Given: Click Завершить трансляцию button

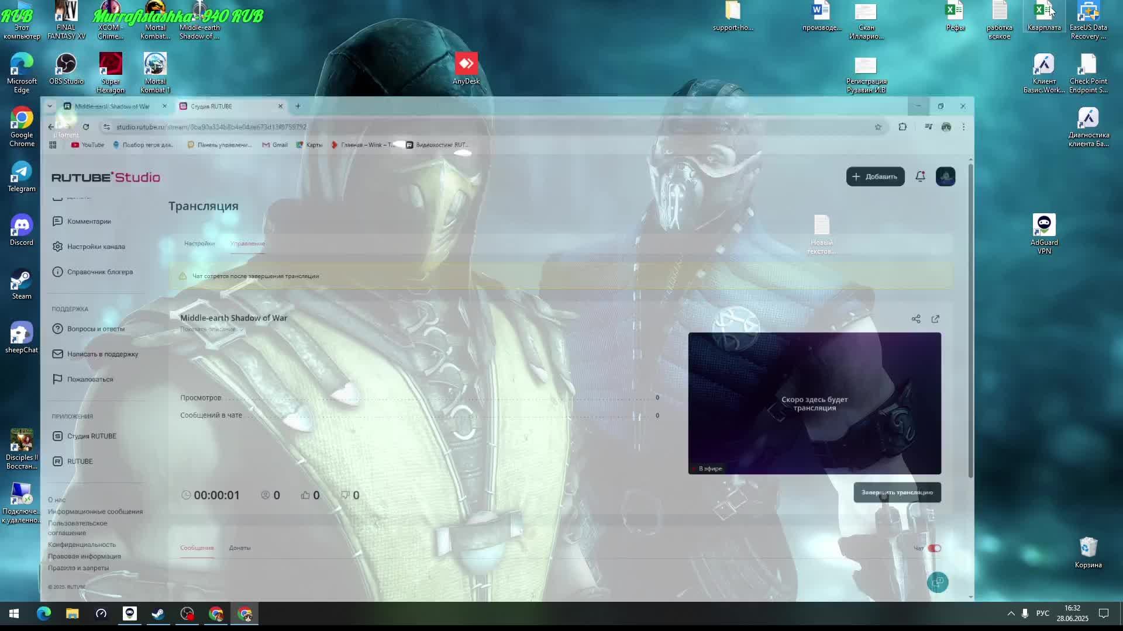Looking at the screenshot, I should (x=897, y=493).
